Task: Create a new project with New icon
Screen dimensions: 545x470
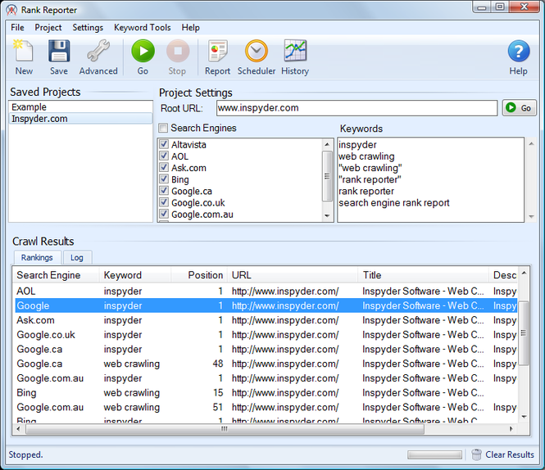Action: 24,51
